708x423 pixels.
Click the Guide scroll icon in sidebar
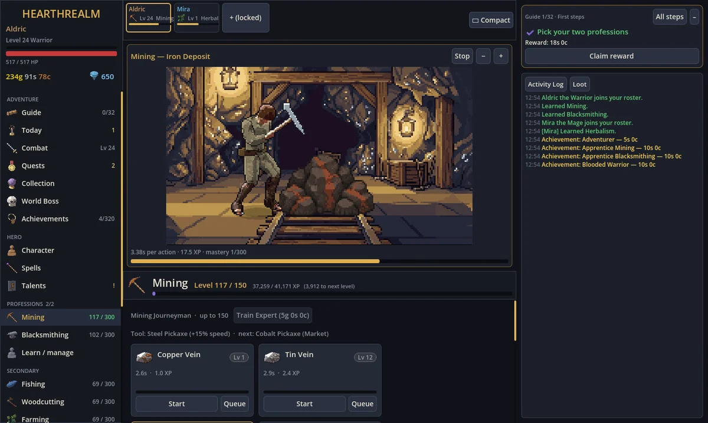click(x=12, y=113)
